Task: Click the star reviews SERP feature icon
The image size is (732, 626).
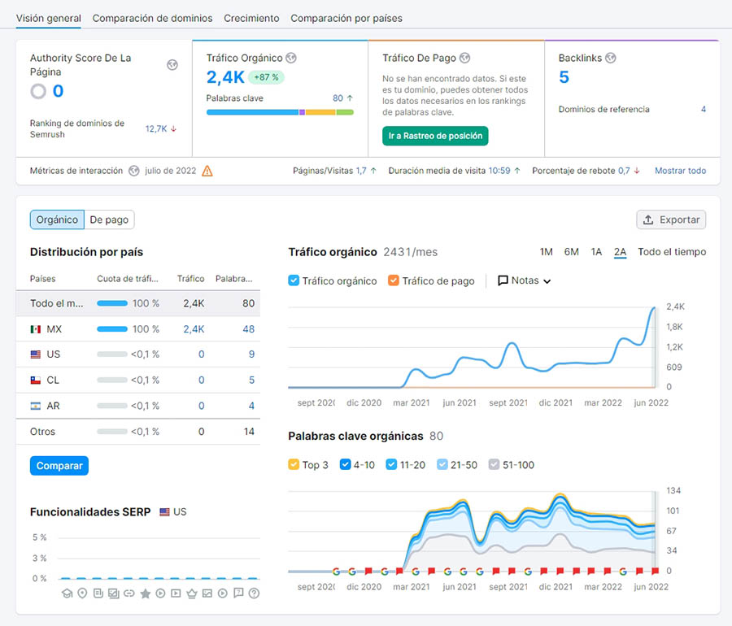Action: pos(146,593)
